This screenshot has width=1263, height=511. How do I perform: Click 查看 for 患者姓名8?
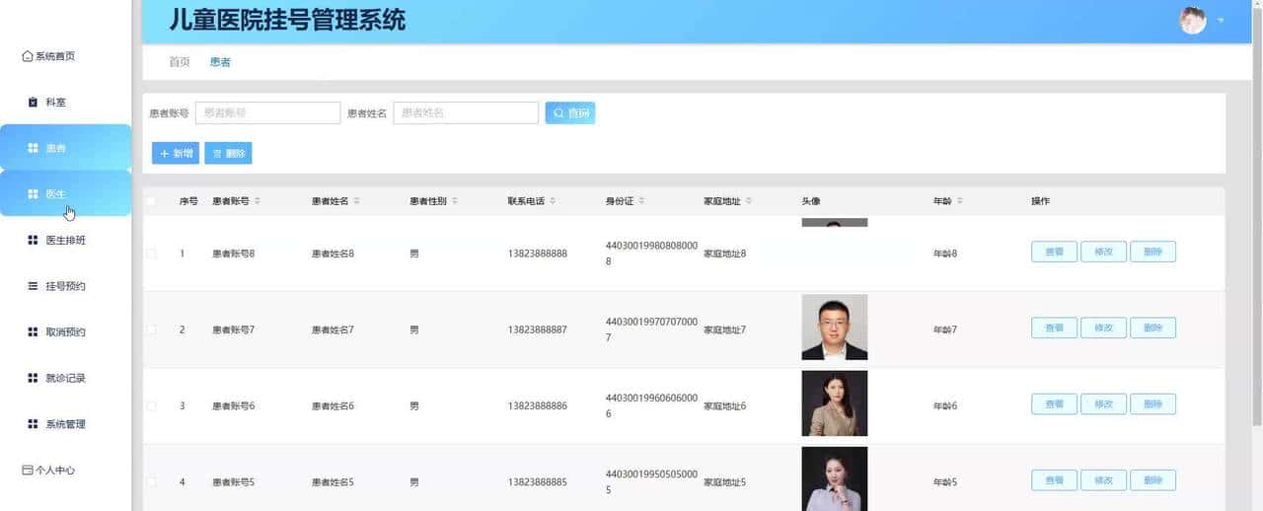(1054, 252)
